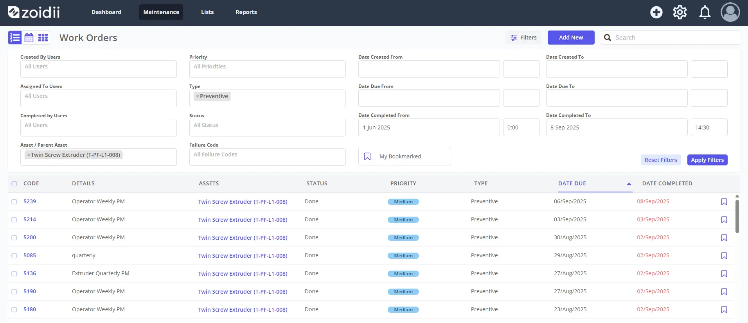Viewport: 748px width, 323px height.
Task: Switch to calendar view icon
Action: 29,38
